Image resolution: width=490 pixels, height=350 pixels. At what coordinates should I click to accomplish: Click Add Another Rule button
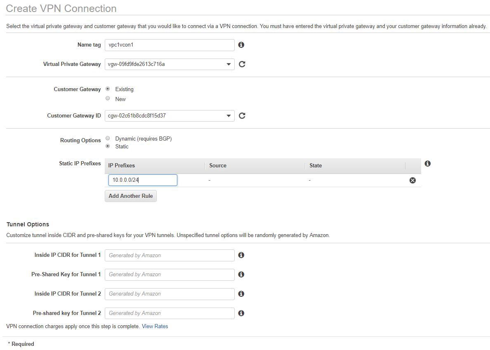[131, 196]
